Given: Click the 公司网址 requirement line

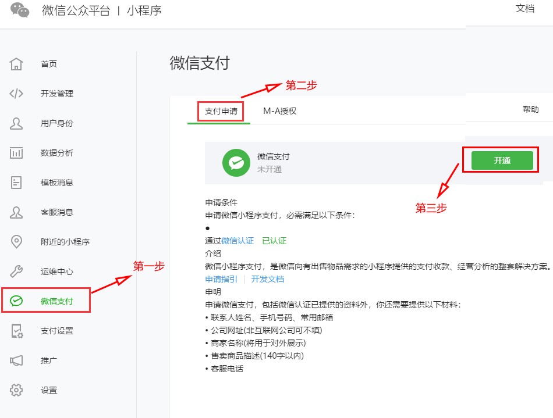Looking at the screenshot, I should point(264,330).
